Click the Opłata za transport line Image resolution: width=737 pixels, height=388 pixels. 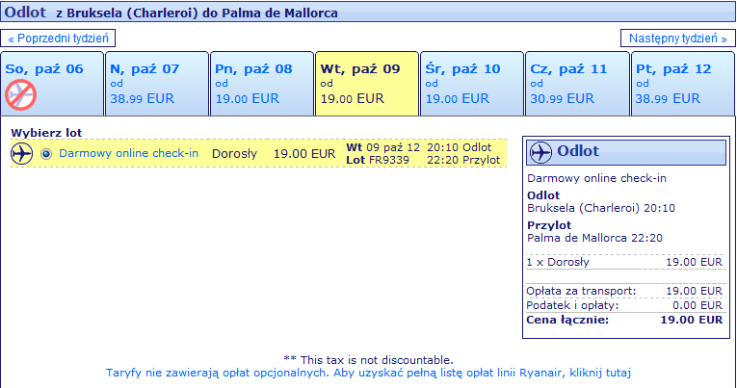(x=624, y=291)
